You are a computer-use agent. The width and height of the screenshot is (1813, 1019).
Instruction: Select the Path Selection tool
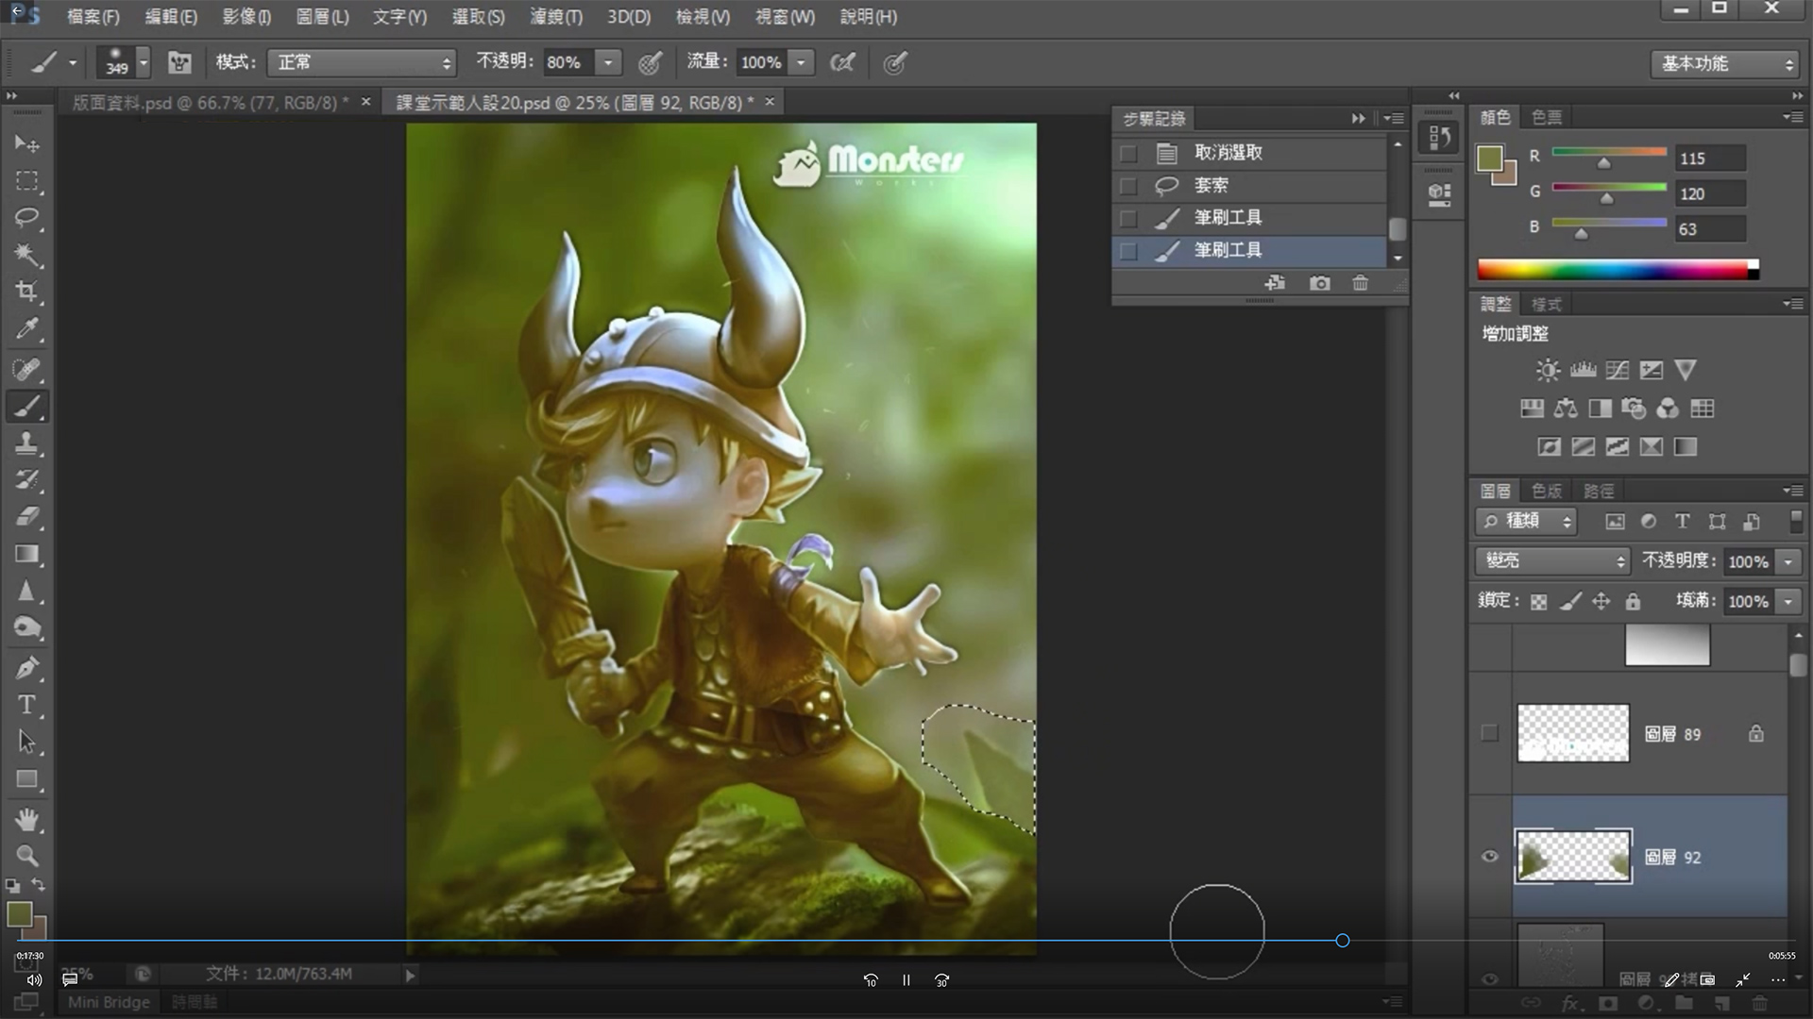pyautogui.click(x=26, y=743)
